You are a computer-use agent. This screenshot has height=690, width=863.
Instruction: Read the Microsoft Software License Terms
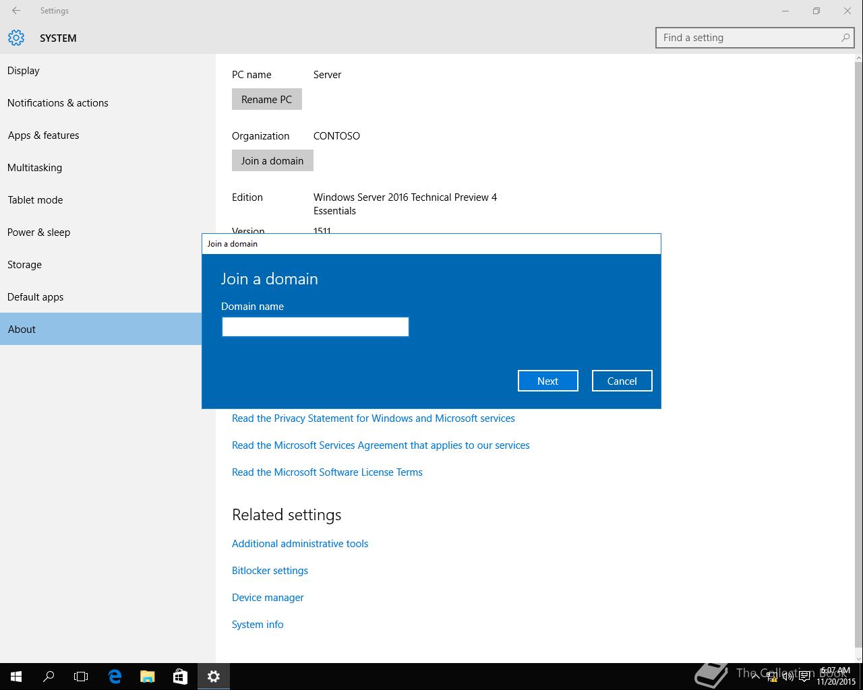(x=327, y=472)
